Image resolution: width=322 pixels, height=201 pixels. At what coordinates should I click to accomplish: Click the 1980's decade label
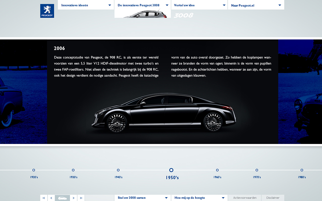point(302,177)
